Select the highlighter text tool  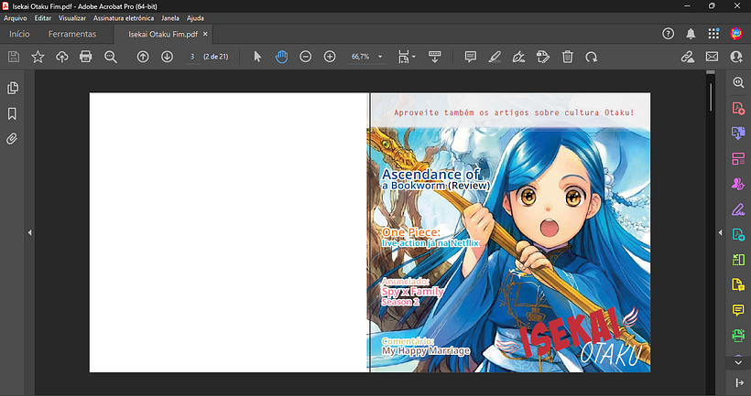point(495,57)
